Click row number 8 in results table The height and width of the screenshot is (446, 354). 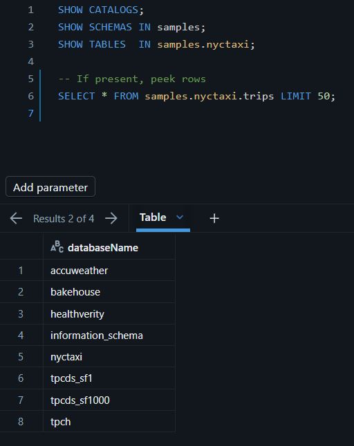[x=21, y=422]
